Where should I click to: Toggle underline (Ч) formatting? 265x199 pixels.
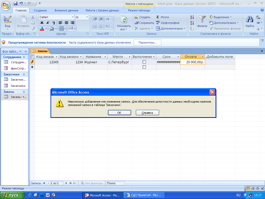54,23
